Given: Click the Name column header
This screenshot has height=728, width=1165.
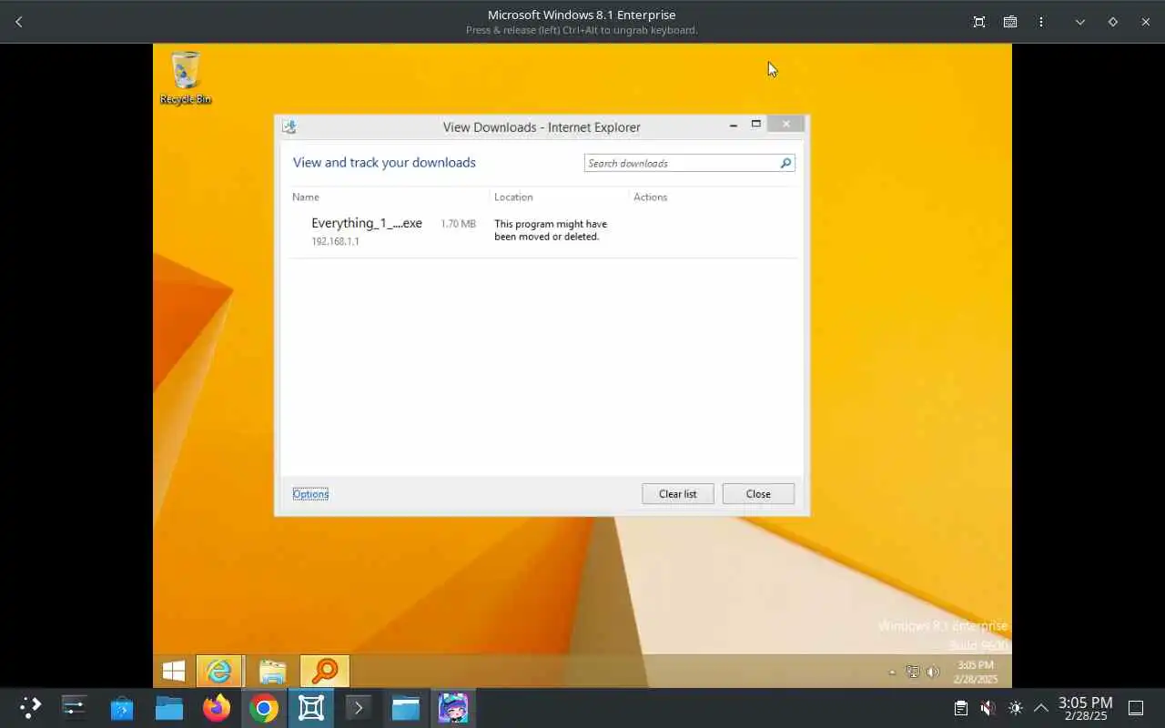Looking at the screenshot, I should [306, 197].
